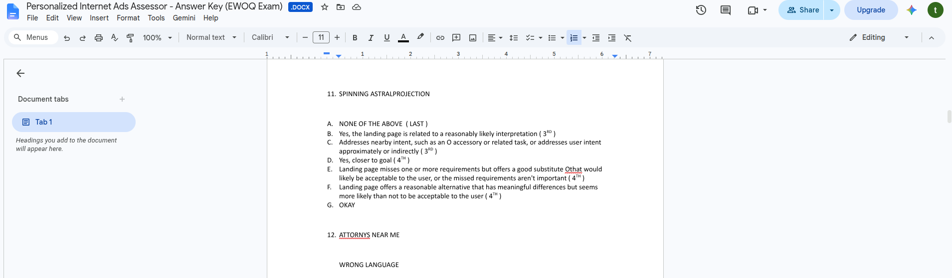Image resolution: width=952 pixels, height=278 pixels.
Task: Star the document
Action: coord(325,7)
